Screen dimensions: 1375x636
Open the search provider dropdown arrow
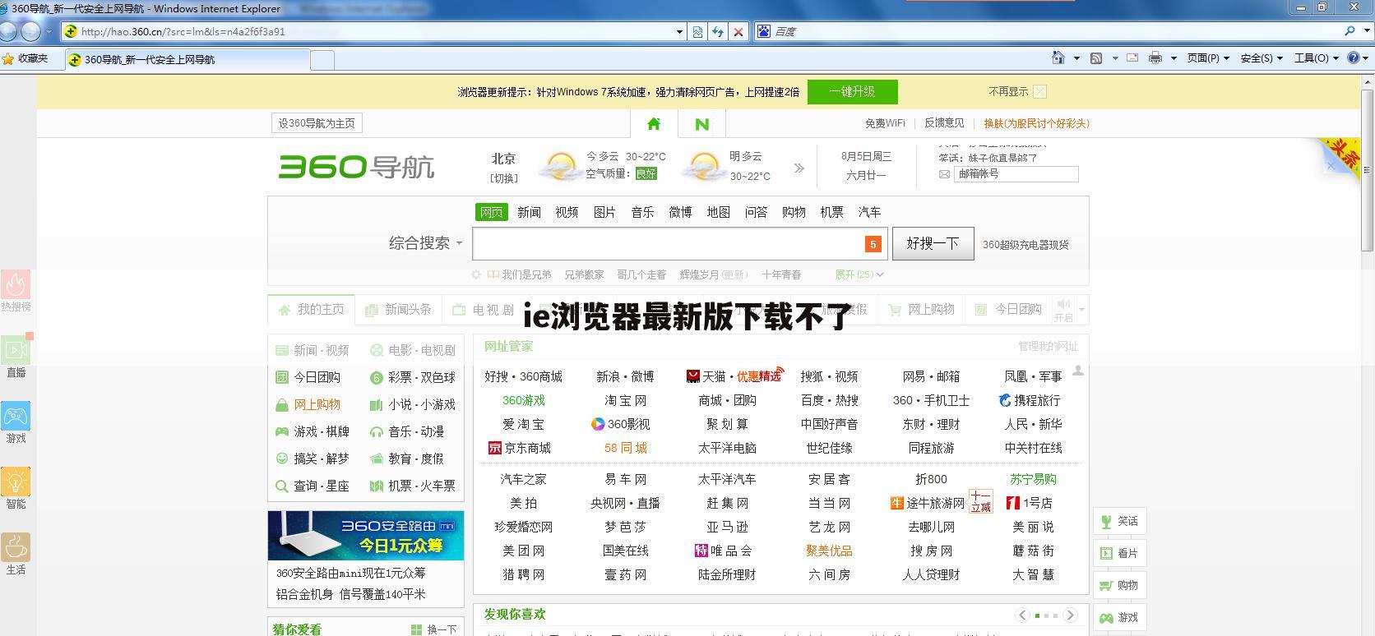point(1367,31)
